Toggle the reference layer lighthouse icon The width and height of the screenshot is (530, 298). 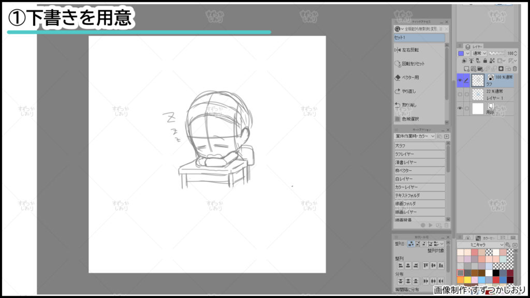pos(471,61)
